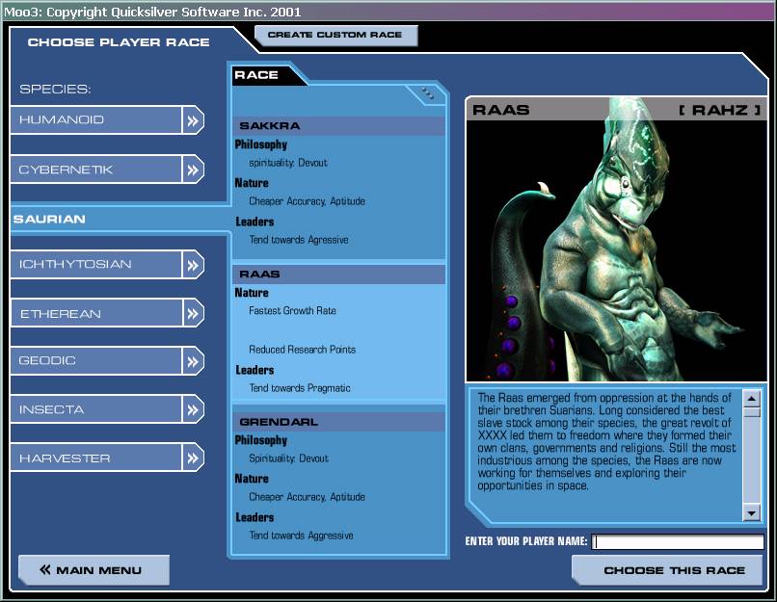Select the Humanoid species
Viewport: 777px width, 602px height.
(x=96, y=119)
